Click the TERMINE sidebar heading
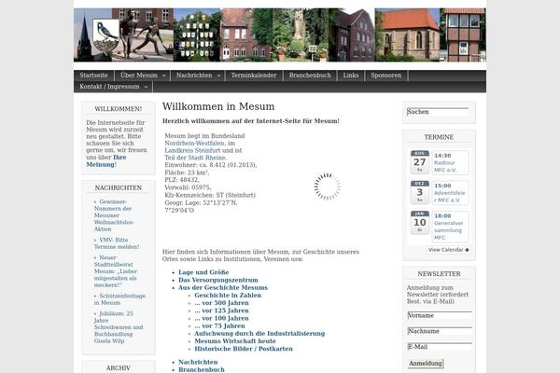This screenshot has width=560, height=373. pyautogui.click(x=439, y=137)
